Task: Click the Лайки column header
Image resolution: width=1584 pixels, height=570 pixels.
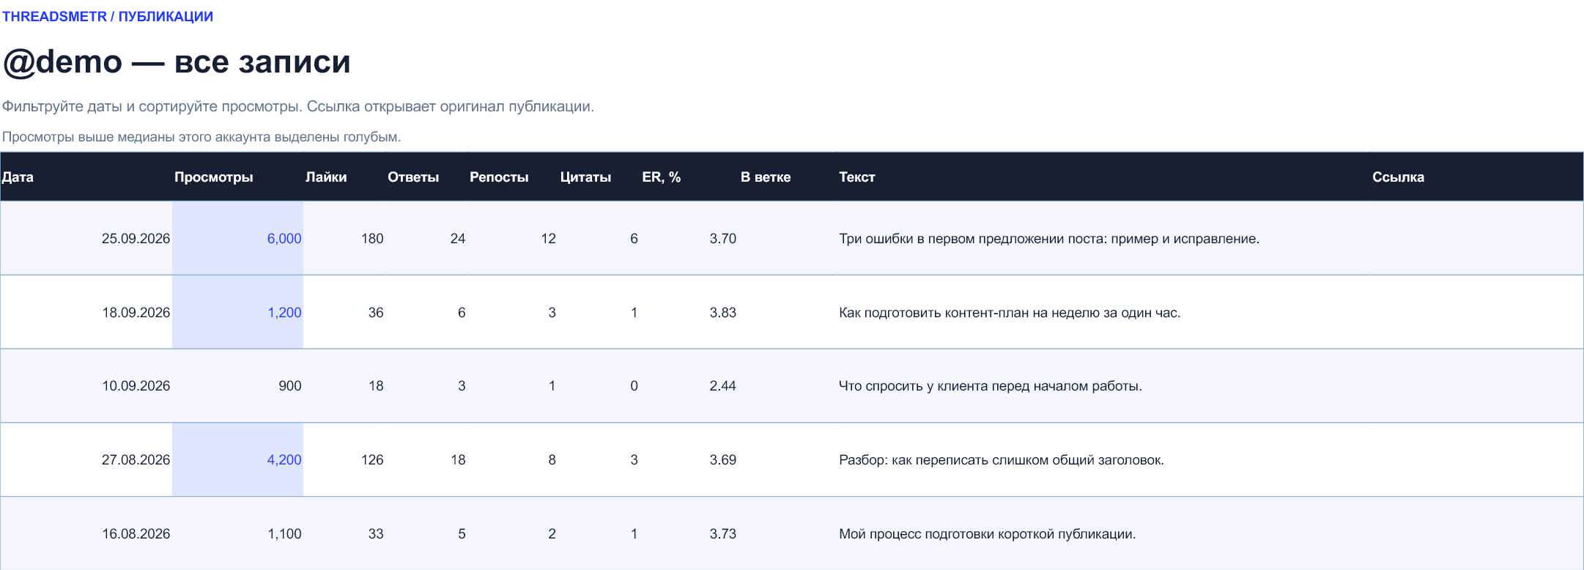Action: click(326, 177)
